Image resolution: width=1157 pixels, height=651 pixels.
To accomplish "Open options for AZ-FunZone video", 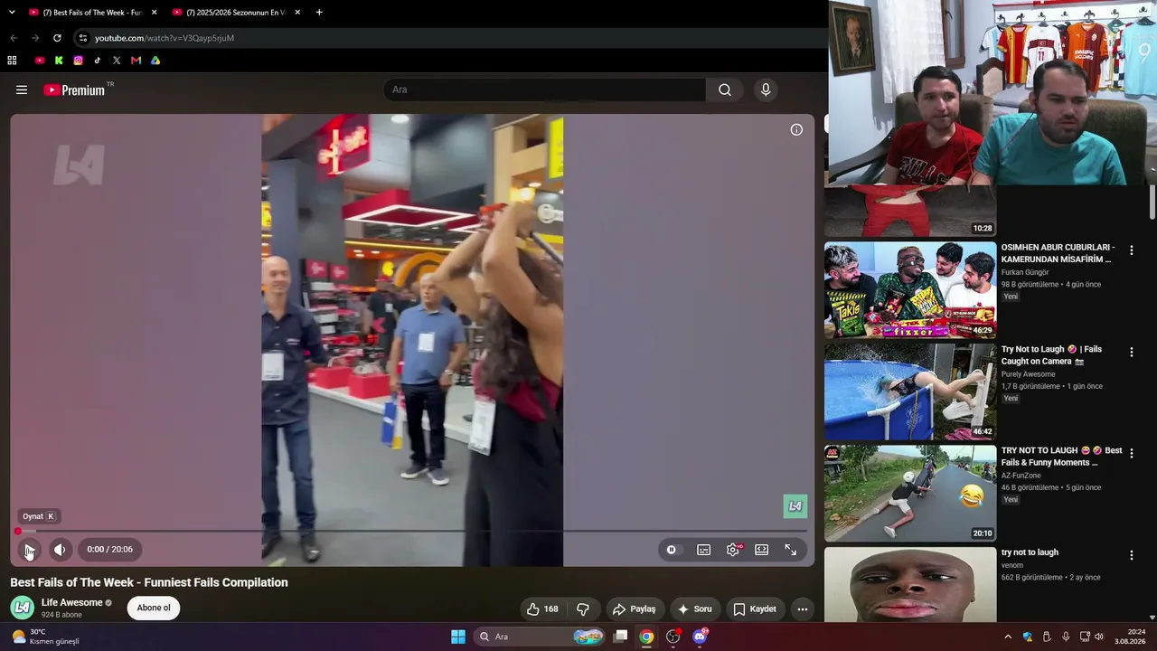I will 1131,454.
